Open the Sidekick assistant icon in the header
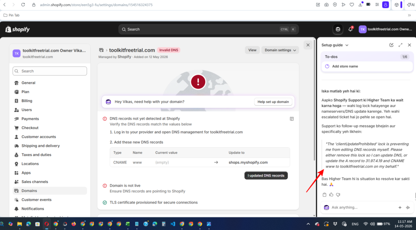The height and width of the screenshot is (230, 416). 338,30
